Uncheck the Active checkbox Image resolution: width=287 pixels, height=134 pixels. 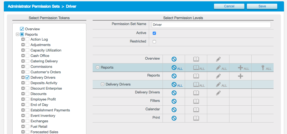(154, 33)
